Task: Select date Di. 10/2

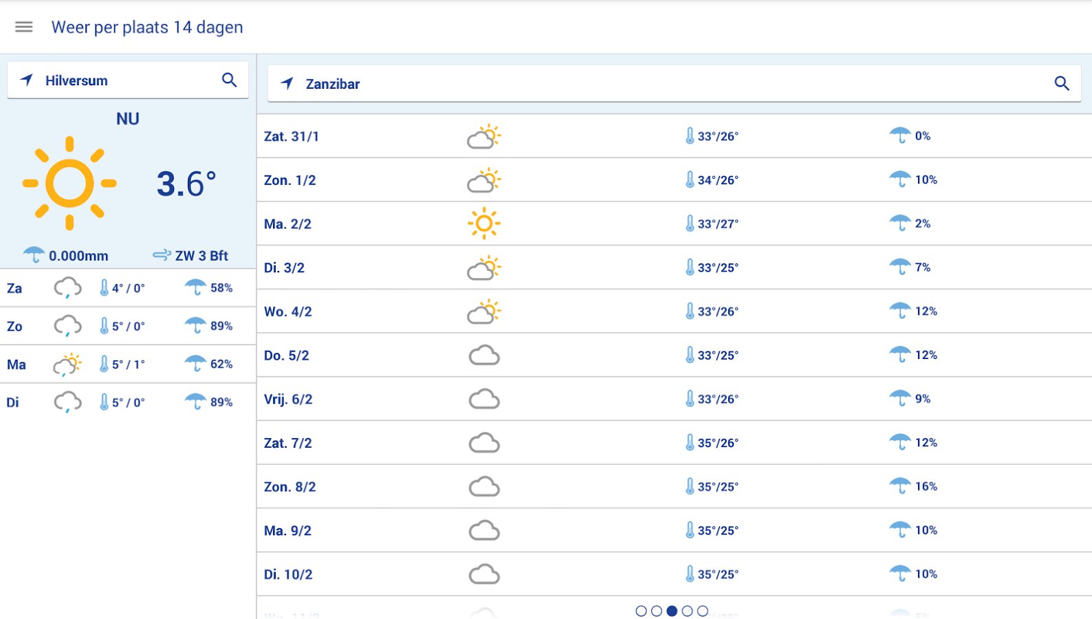Action: pos(288,574)
